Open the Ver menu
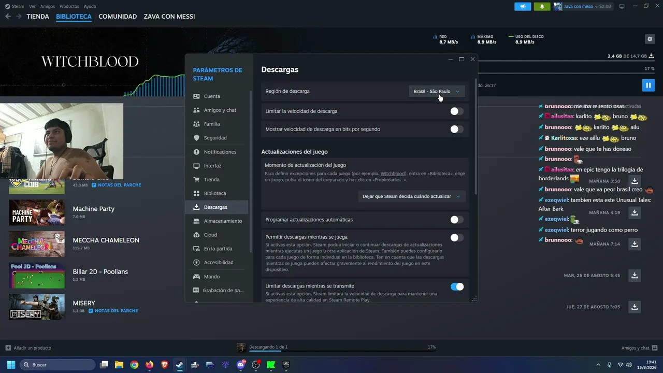Viewport: 663px width, 373px height. [x=33, y=6]
